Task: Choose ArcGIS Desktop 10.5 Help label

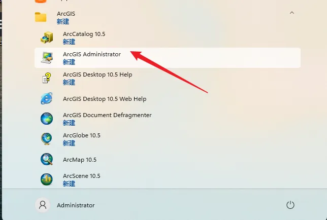Action: point(97,75)
